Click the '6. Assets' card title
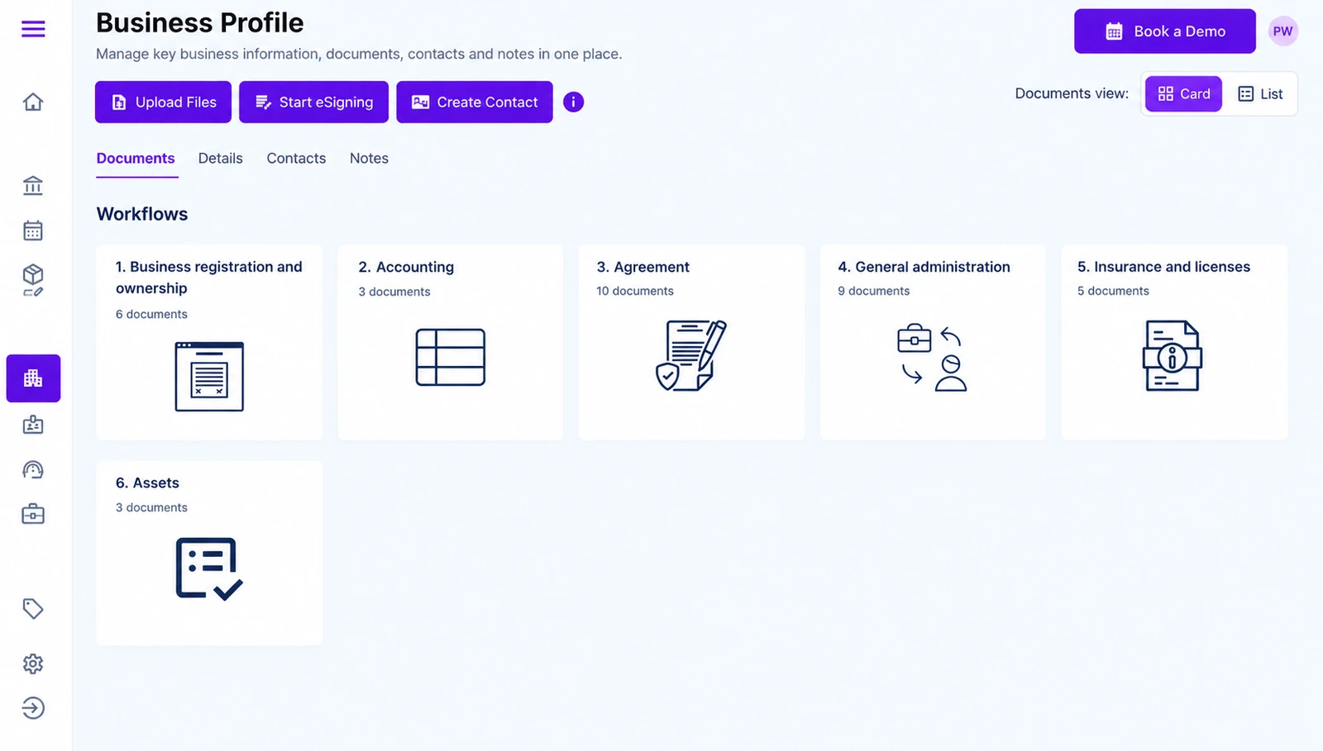This screenshot has height=751, width=1323. [147, 482]
